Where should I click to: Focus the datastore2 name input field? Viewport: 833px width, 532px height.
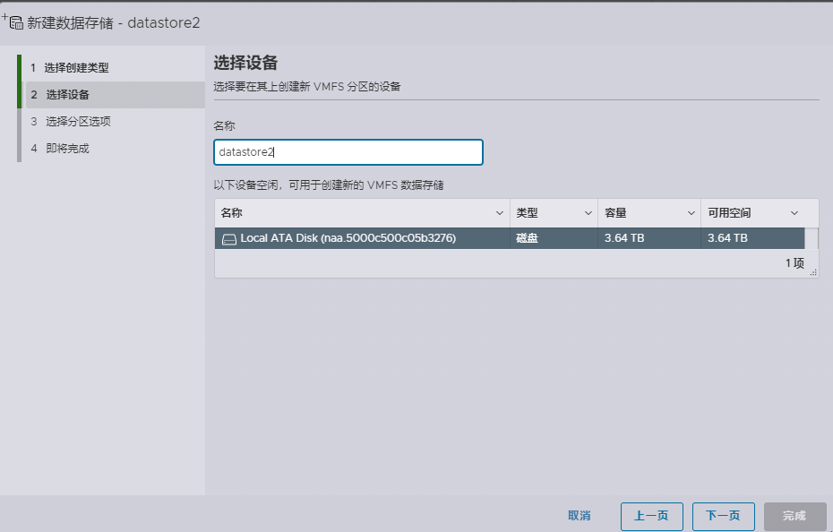348,152
